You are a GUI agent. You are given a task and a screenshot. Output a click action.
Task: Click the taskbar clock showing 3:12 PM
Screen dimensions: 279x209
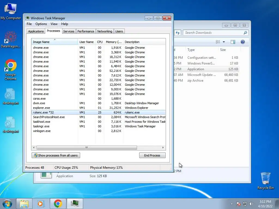(x=265, y=204)
